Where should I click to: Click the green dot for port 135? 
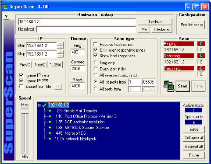coord(50,122)
